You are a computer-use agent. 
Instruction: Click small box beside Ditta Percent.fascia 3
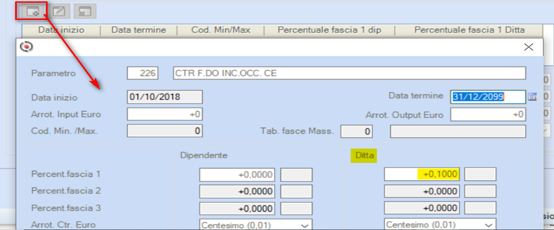(x=480, y=208)
